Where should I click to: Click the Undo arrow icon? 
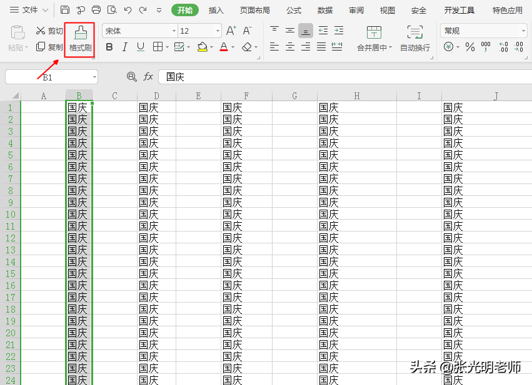[x=128, y=10]
